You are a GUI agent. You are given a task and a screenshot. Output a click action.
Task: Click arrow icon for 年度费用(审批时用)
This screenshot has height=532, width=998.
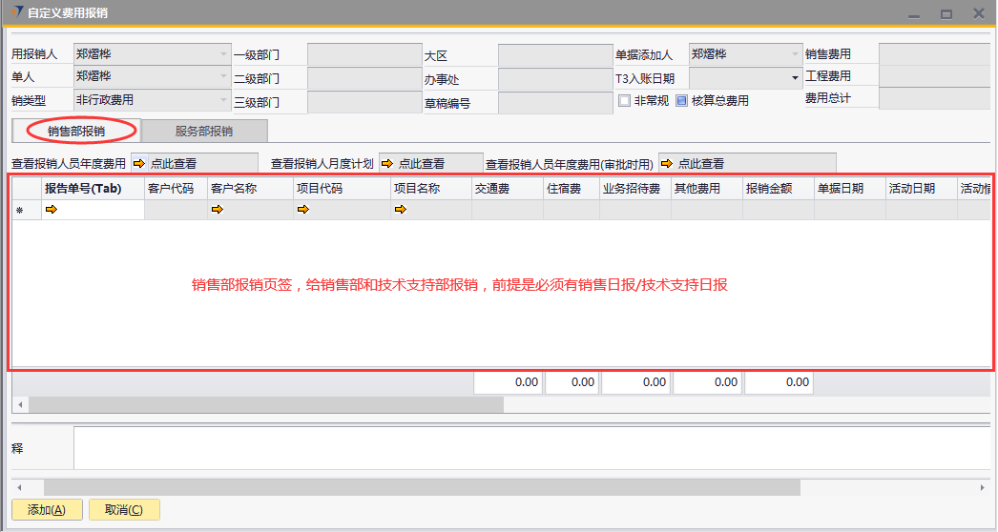666,164
